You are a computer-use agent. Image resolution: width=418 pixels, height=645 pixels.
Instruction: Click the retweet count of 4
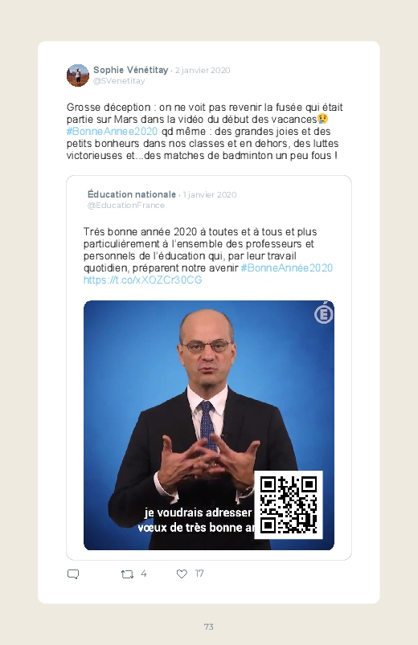[144, 574]
